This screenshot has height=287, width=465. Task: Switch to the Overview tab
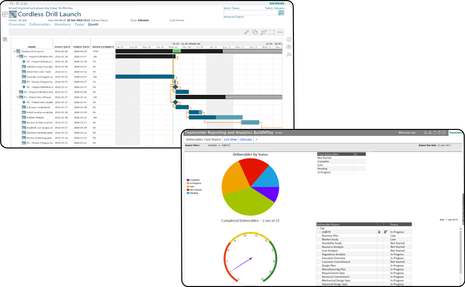pos(17,25)
